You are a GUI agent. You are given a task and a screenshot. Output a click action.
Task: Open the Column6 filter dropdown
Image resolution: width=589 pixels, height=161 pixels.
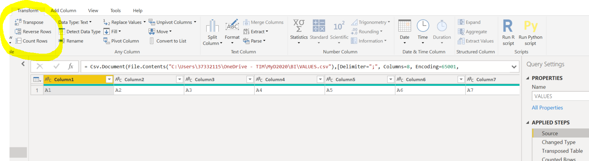click(461, 80)
